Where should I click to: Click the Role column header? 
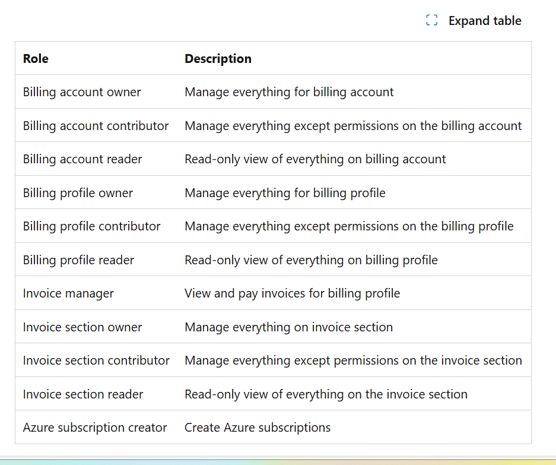[36, 59]
